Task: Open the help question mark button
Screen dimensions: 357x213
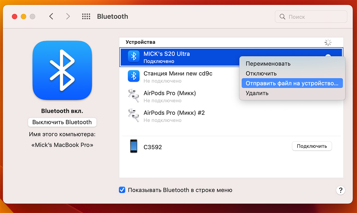Action: [x=340, y=190]
